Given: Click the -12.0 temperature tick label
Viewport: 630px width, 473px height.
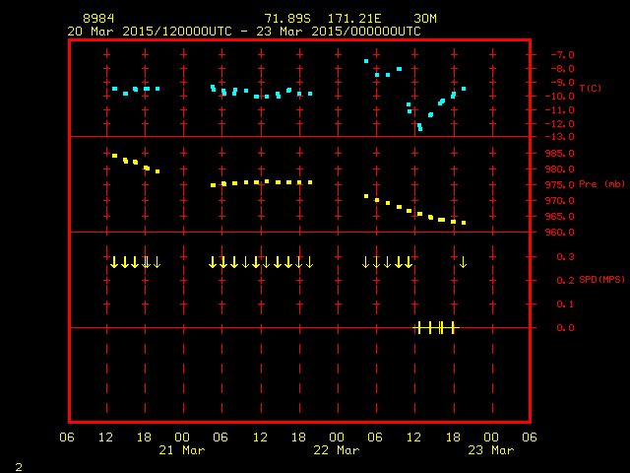Looking at the screenshot, I should (560, 123).
